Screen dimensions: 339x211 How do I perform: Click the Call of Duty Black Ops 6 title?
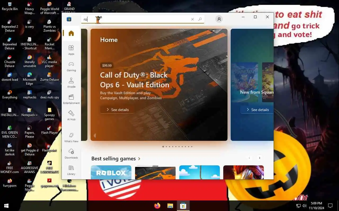135,80
